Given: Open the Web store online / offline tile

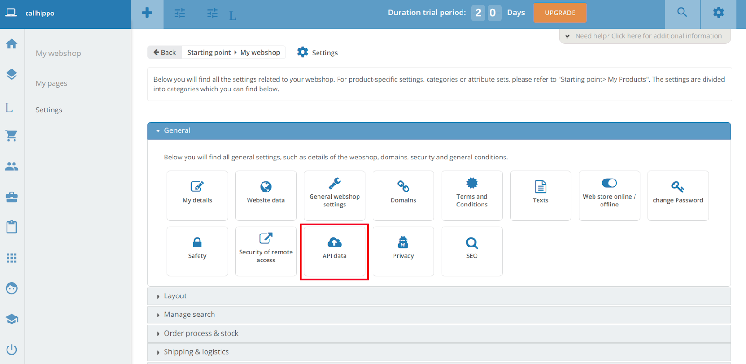Looking at the screenshot, I should [609, 196].
